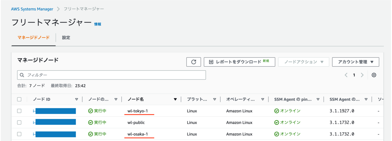Click レポートをダウンロード button
This screenshot has height=141, width=392.
pyautogui.click(x=239, y=62)
